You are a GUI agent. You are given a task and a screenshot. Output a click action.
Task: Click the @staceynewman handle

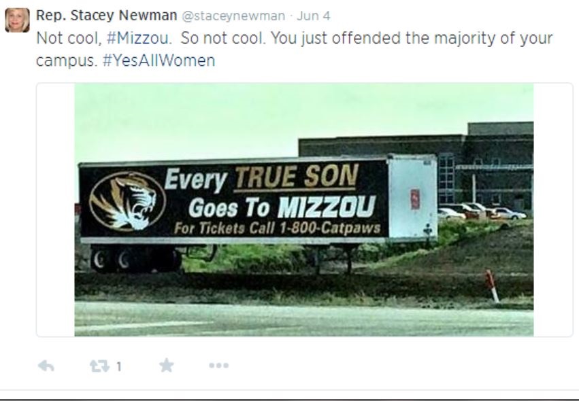233,16
